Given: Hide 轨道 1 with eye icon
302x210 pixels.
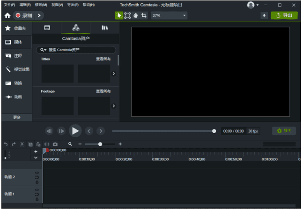Looking at the screenshot, I should 37,189.
